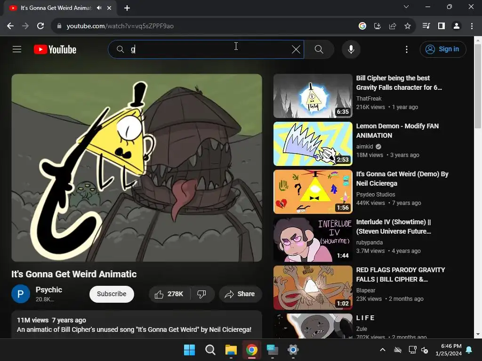Go forward with the browser forward arrow
Screen dimensions: 482x361
[25, 26]
